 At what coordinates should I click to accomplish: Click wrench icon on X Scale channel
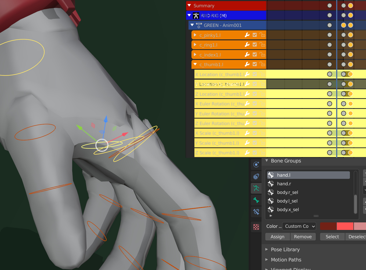247,133
